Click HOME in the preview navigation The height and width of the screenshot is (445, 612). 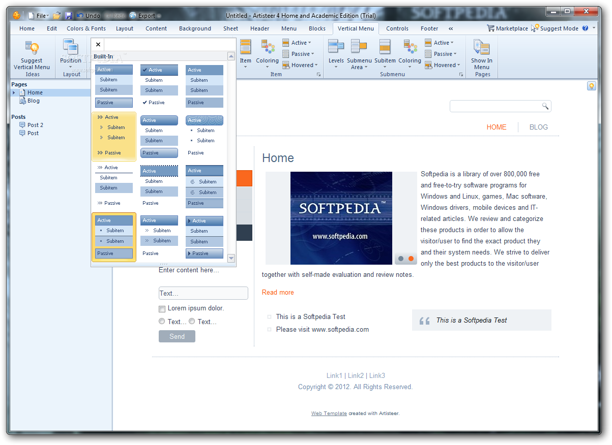click(497, 127)
